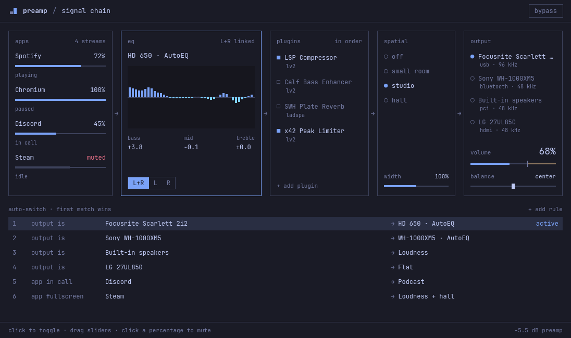This screenshot has width=571, height=338.
Task: Click the 4 streams label
Action: 90,42
